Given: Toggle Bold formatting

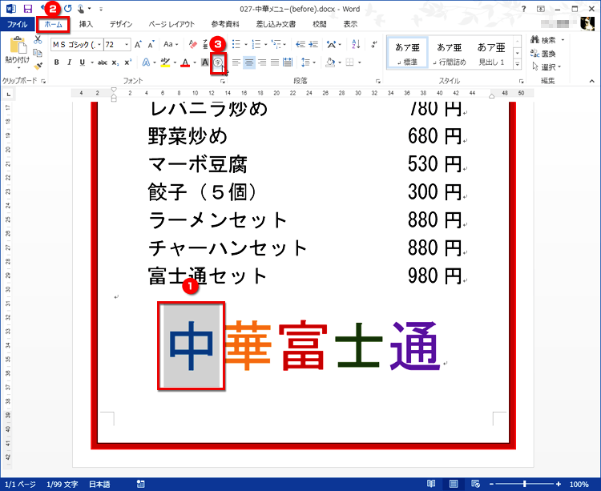Looking at the screenshot, I should [x=57, y=62].
